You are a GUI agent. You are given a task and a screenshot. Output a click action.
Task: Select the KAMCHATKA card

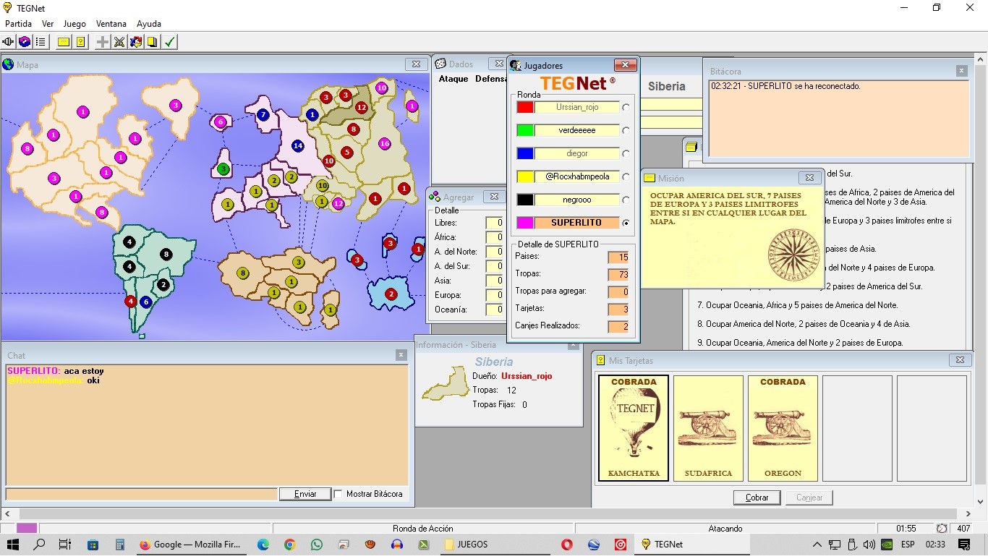pos(634,428)
